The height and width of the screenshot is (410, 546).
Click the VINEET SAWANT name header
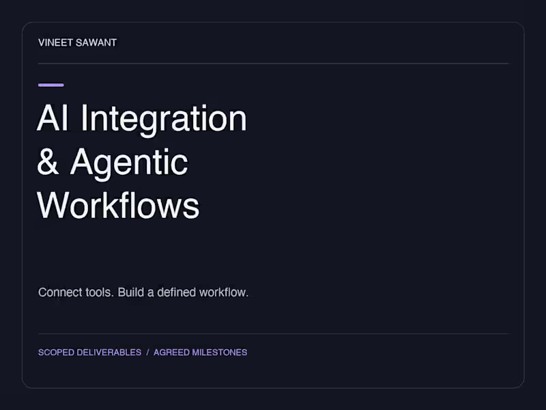pos(77,42)
